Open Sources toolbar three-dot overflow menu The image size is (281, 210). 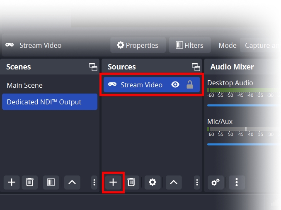click(197, 182)
